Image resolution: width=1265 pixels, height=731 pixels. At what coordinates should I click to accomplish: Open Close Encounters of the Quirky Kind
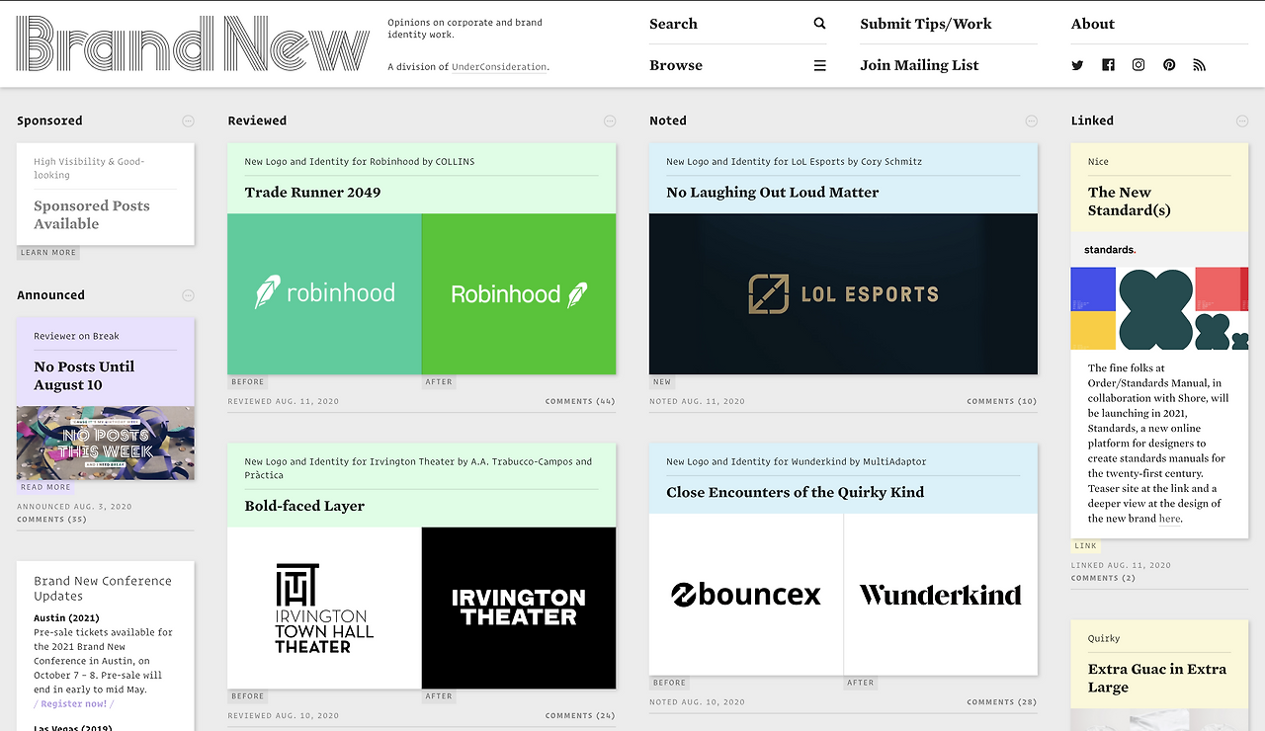[x=796, y=492]
